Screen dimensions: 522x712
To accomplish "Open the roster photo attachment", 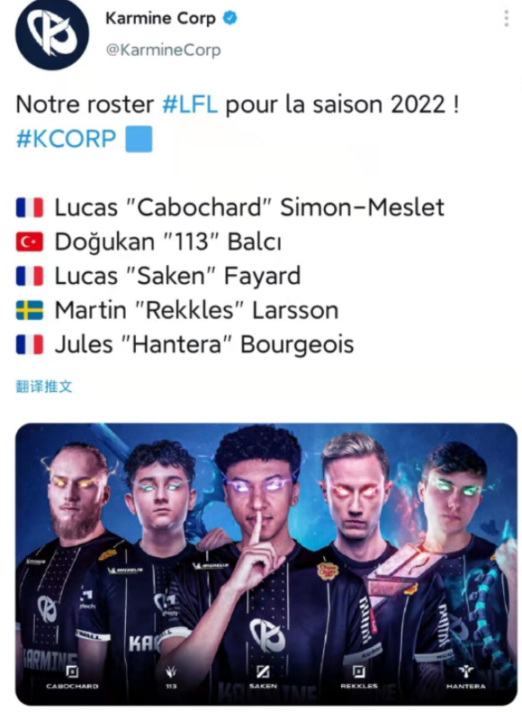I will [266, 564].
